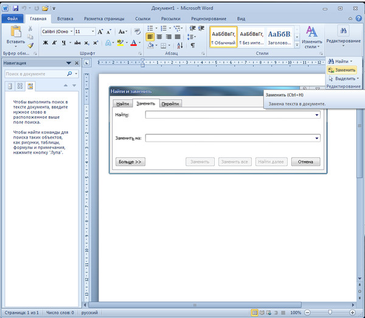Image resolution: width=365 pixels, height=318 pixels.
Task: Click the Increase Indent icon
Action: pyautogui.click(x=201, y=29)
